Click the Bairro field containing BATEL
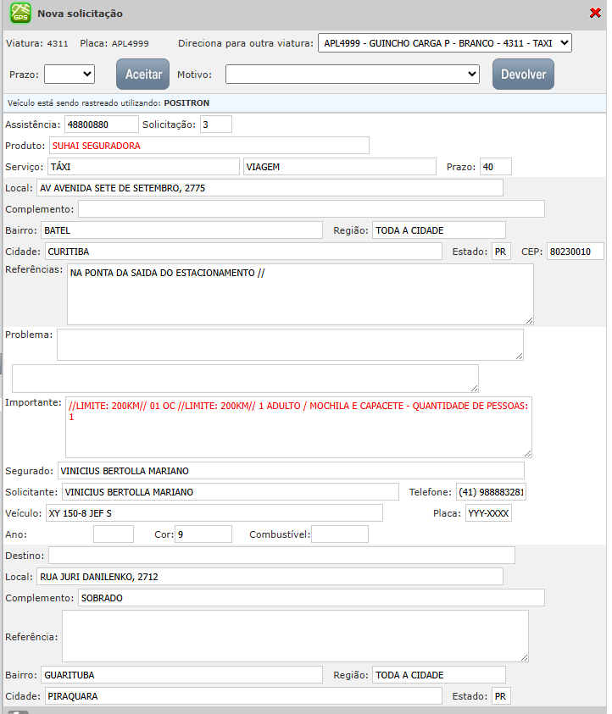Viewport: 612px width, 714px height. pyautogui.click(x=181, y=230)
